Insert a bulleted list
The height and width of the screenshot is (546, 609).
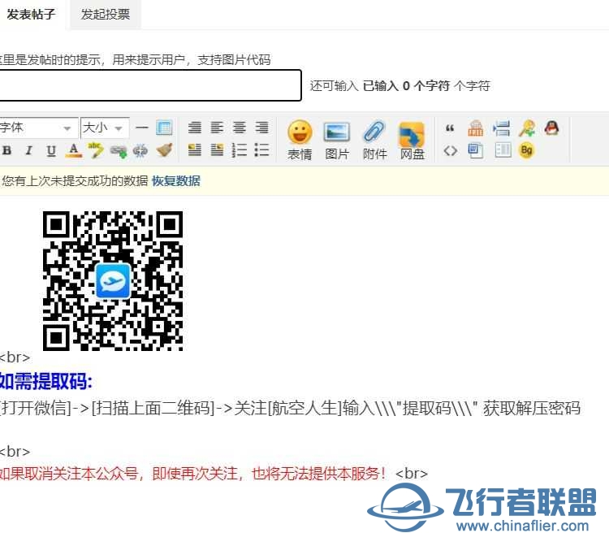[x=261, y=150]
